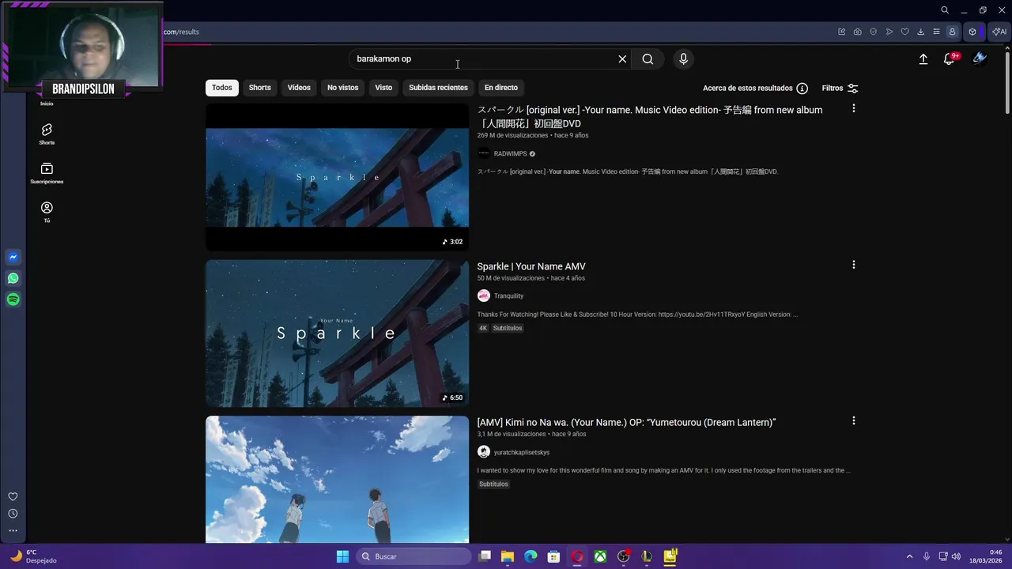
Task: Expand hidden system tray icons chevron
Action: point(909,556)
